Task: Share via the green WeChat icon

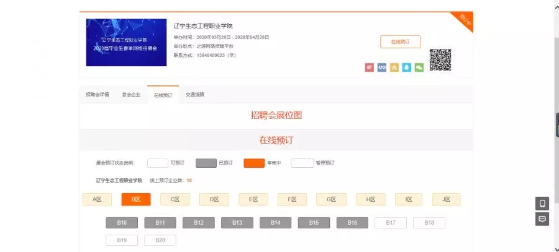Action: click(x=419, y=67)
